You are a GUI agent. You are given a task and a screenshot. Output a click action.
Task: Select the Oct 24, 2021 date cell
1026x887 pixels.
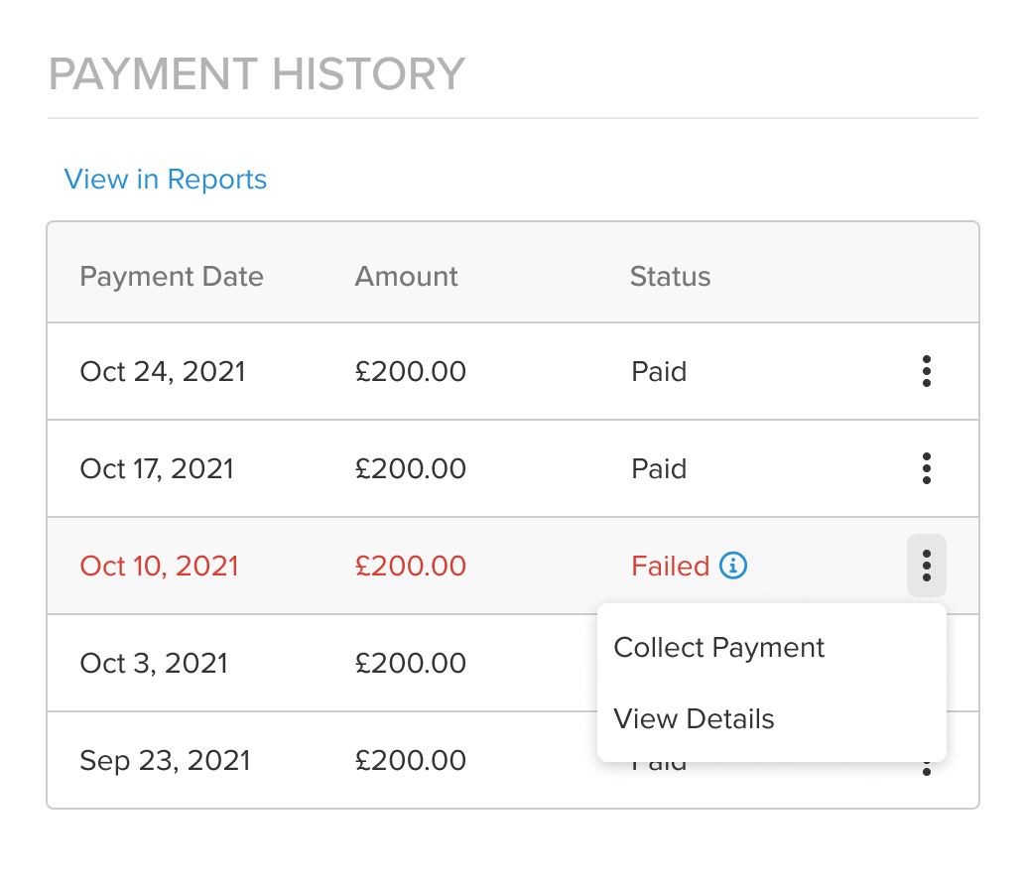coord(163,372)
